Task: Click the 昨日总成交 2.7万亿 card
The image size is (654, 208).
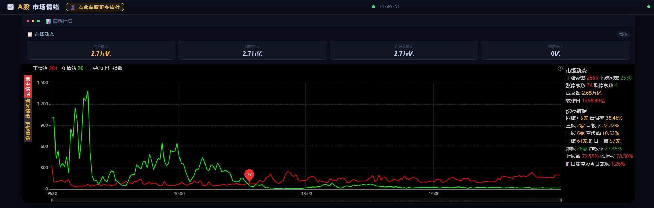Action: 404,50
